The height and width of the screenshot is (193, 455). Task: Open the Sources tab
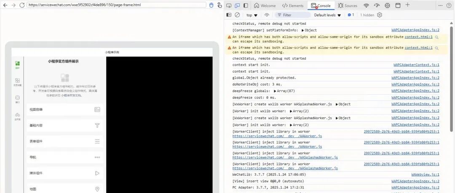[347, 5]
